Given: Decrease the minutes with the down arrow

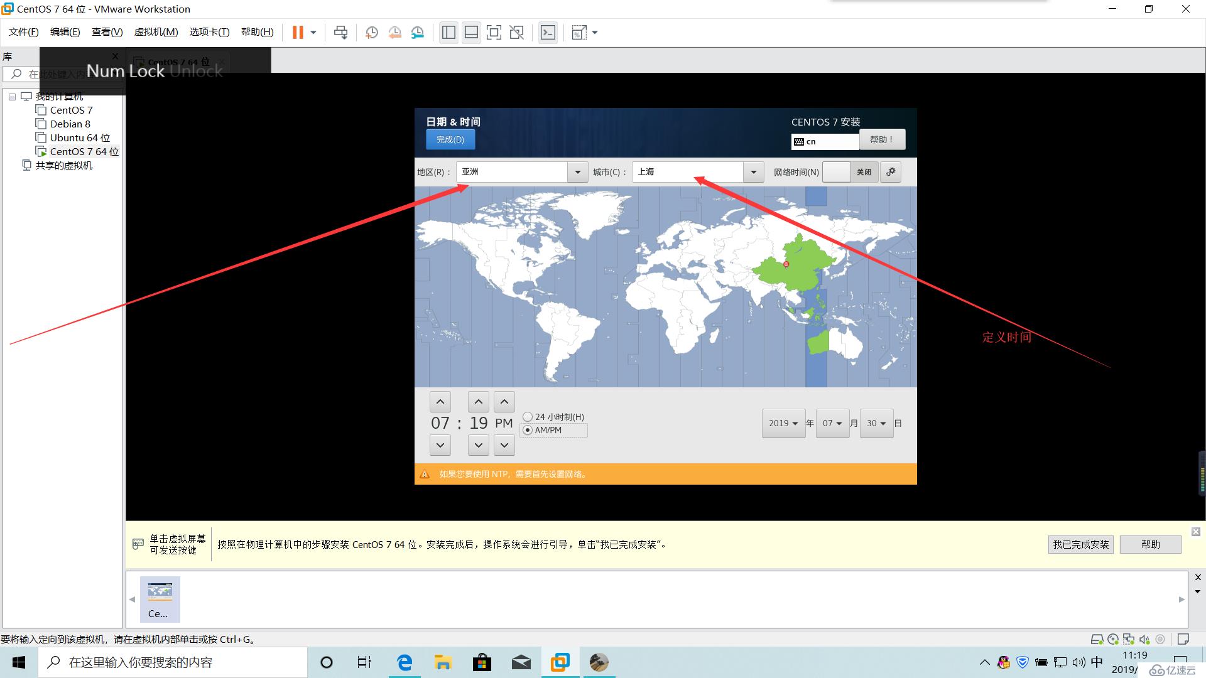Looking at the screenshot, I should 479,445.
